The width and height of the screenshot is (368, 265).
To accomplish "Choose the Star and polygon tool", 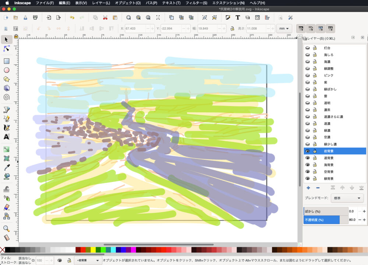I will [x=6, y=79].
